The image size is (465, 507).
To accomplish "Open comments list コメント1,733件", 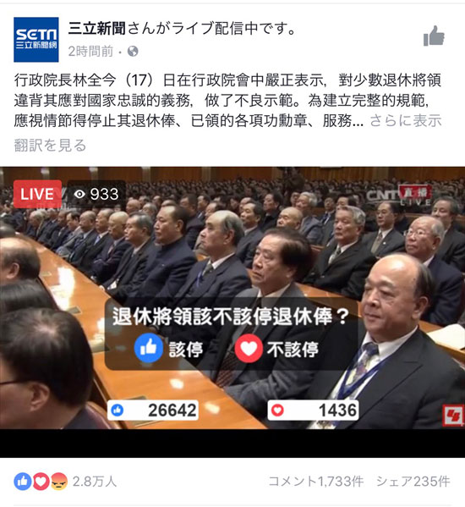I will coord(316,482).
